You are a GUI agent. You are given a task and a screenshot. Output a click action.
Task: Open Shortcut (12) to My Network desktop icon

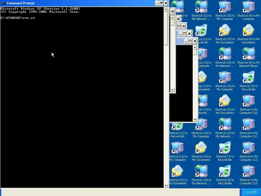(x=201, y=10)
